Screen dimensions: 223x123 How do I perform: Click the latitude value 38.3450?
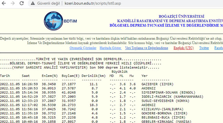coord(49,84)
